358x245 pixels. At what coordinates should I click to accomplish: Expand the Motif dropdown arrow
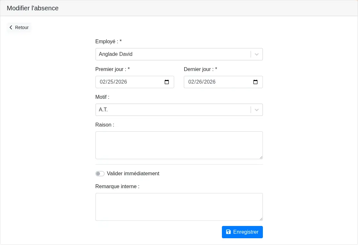[257, 110]
